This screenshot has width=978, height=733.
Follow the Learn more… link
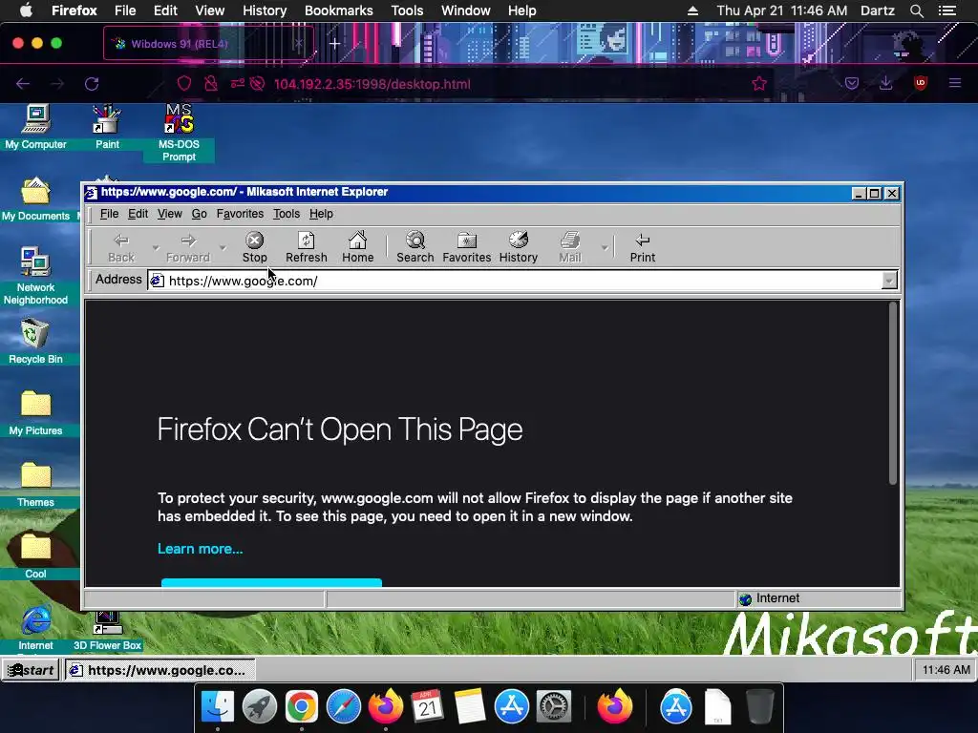pos(201,549)
